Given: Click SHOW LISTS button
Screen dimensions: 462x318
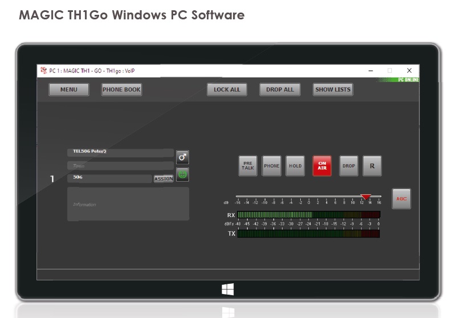Looking at the screenshot, I should point(333,89).
